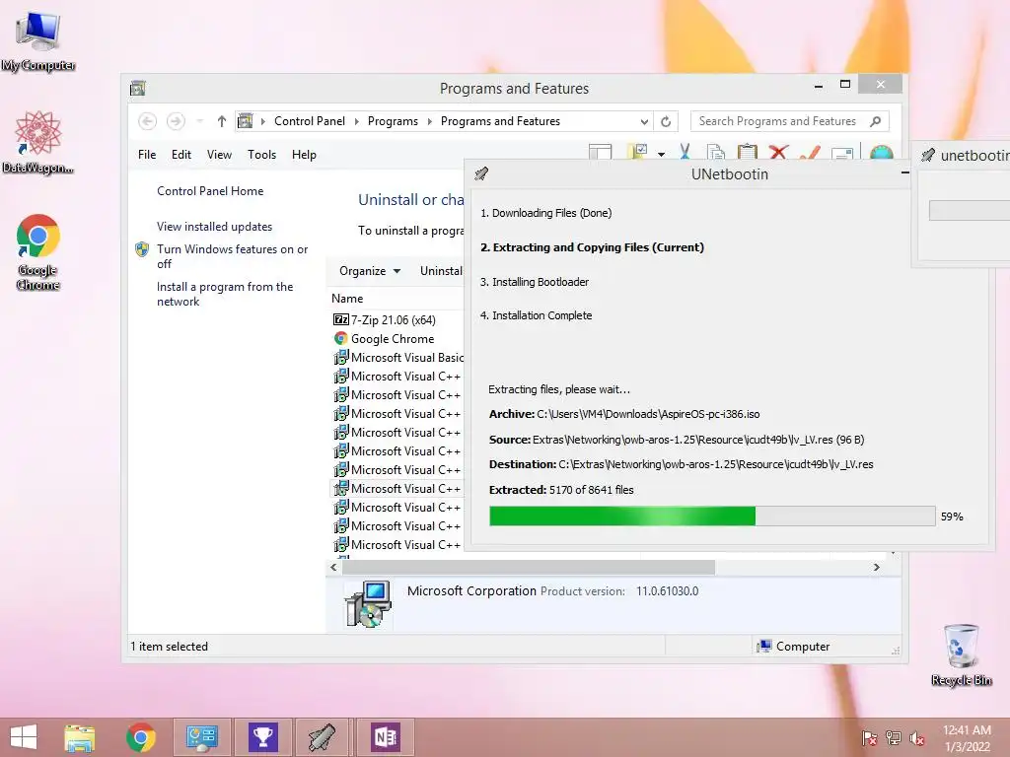Click the Programs breadcrumb segment
Screen dimensions: 1010x757
pos(393,121)
